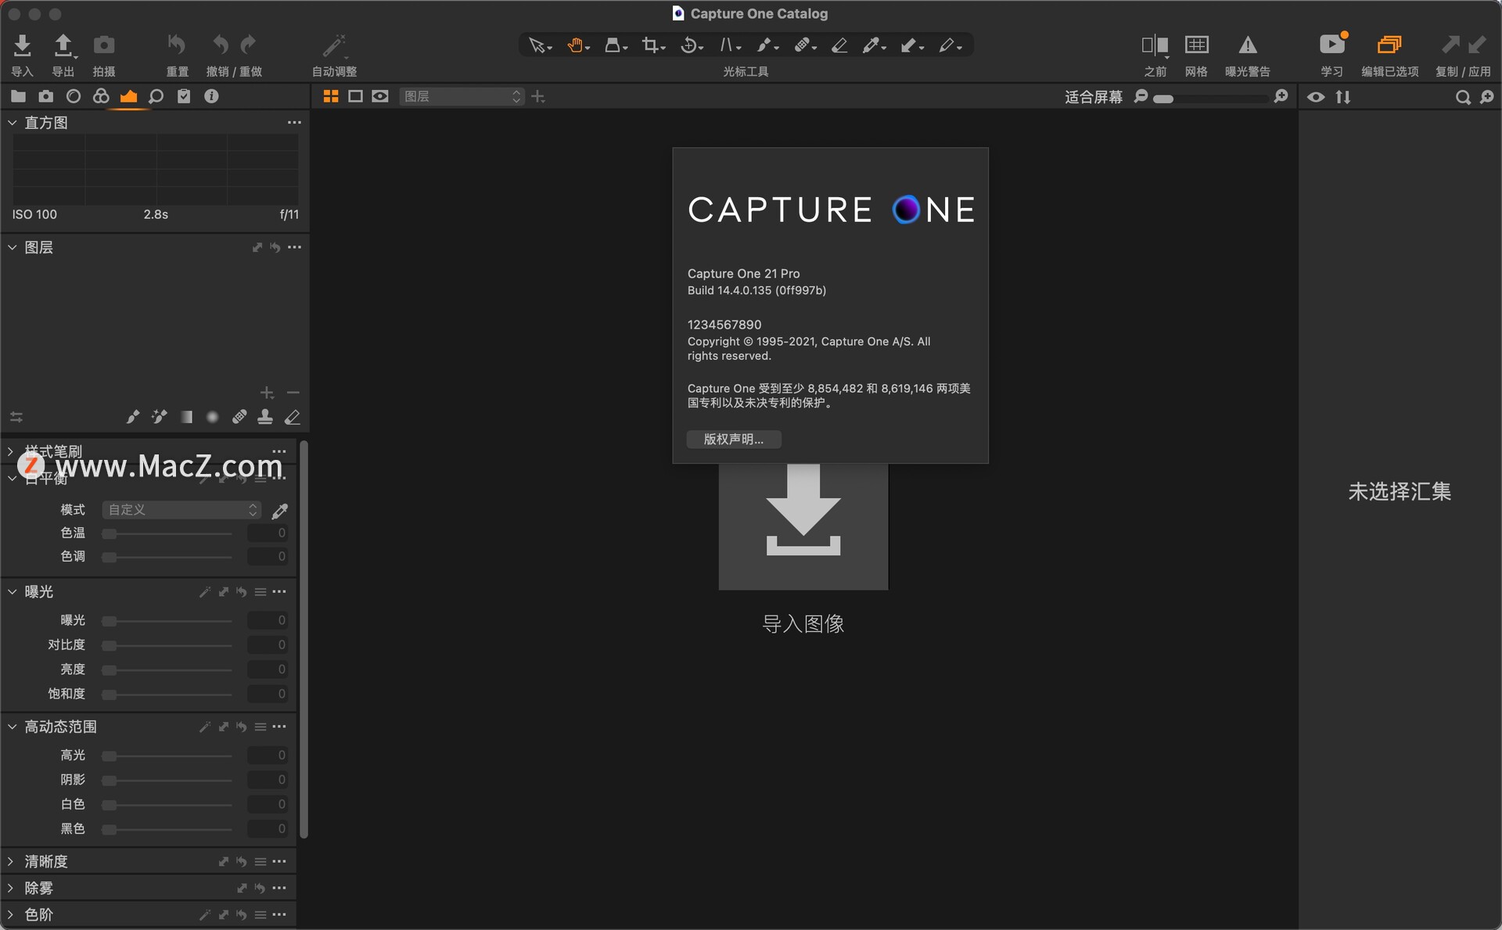Click remove layer minus in 图层 panel
1502x930 pixels.
click(x=293, y=393)
